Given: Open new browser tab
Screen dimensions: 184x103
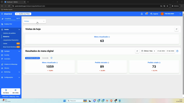Looking at the screenshot, I should coord(28,2).
